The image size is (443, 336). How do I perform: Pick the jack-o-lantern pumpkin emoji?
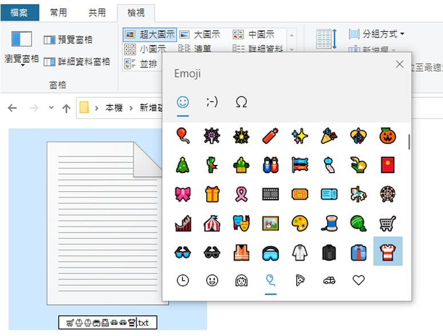(x=388, y=136)
